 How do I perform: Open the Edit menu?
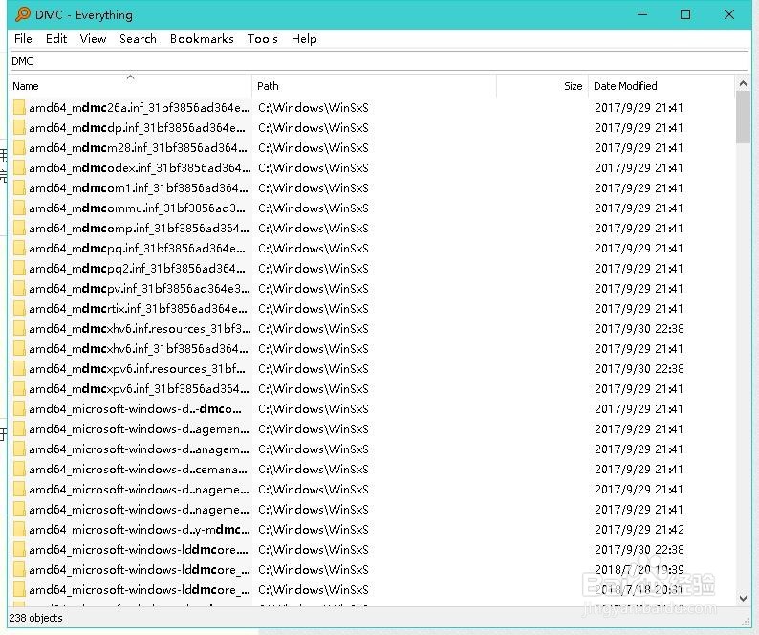click(x=56, y=39)
